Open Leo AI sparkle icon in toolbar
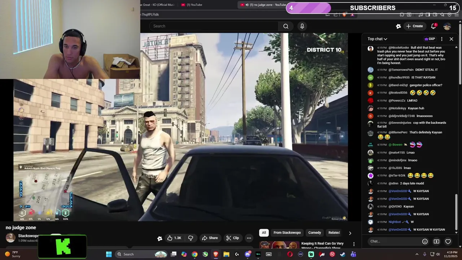 point(442,15)
